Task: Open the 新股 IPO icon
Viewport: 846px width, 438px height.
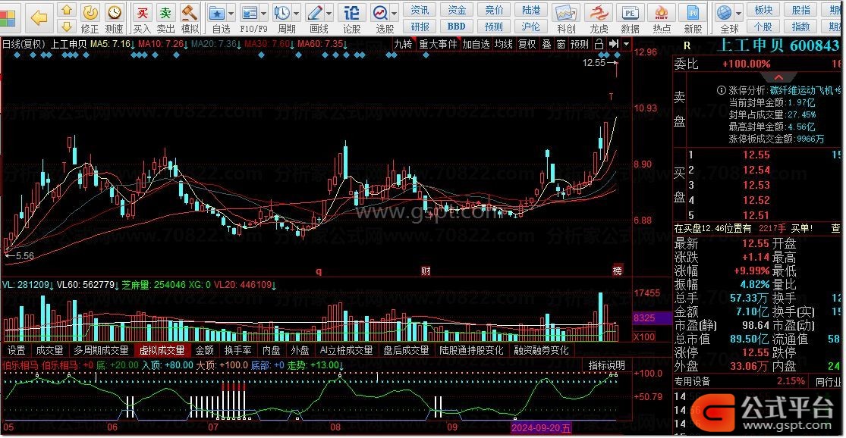Action: point(693,18)
